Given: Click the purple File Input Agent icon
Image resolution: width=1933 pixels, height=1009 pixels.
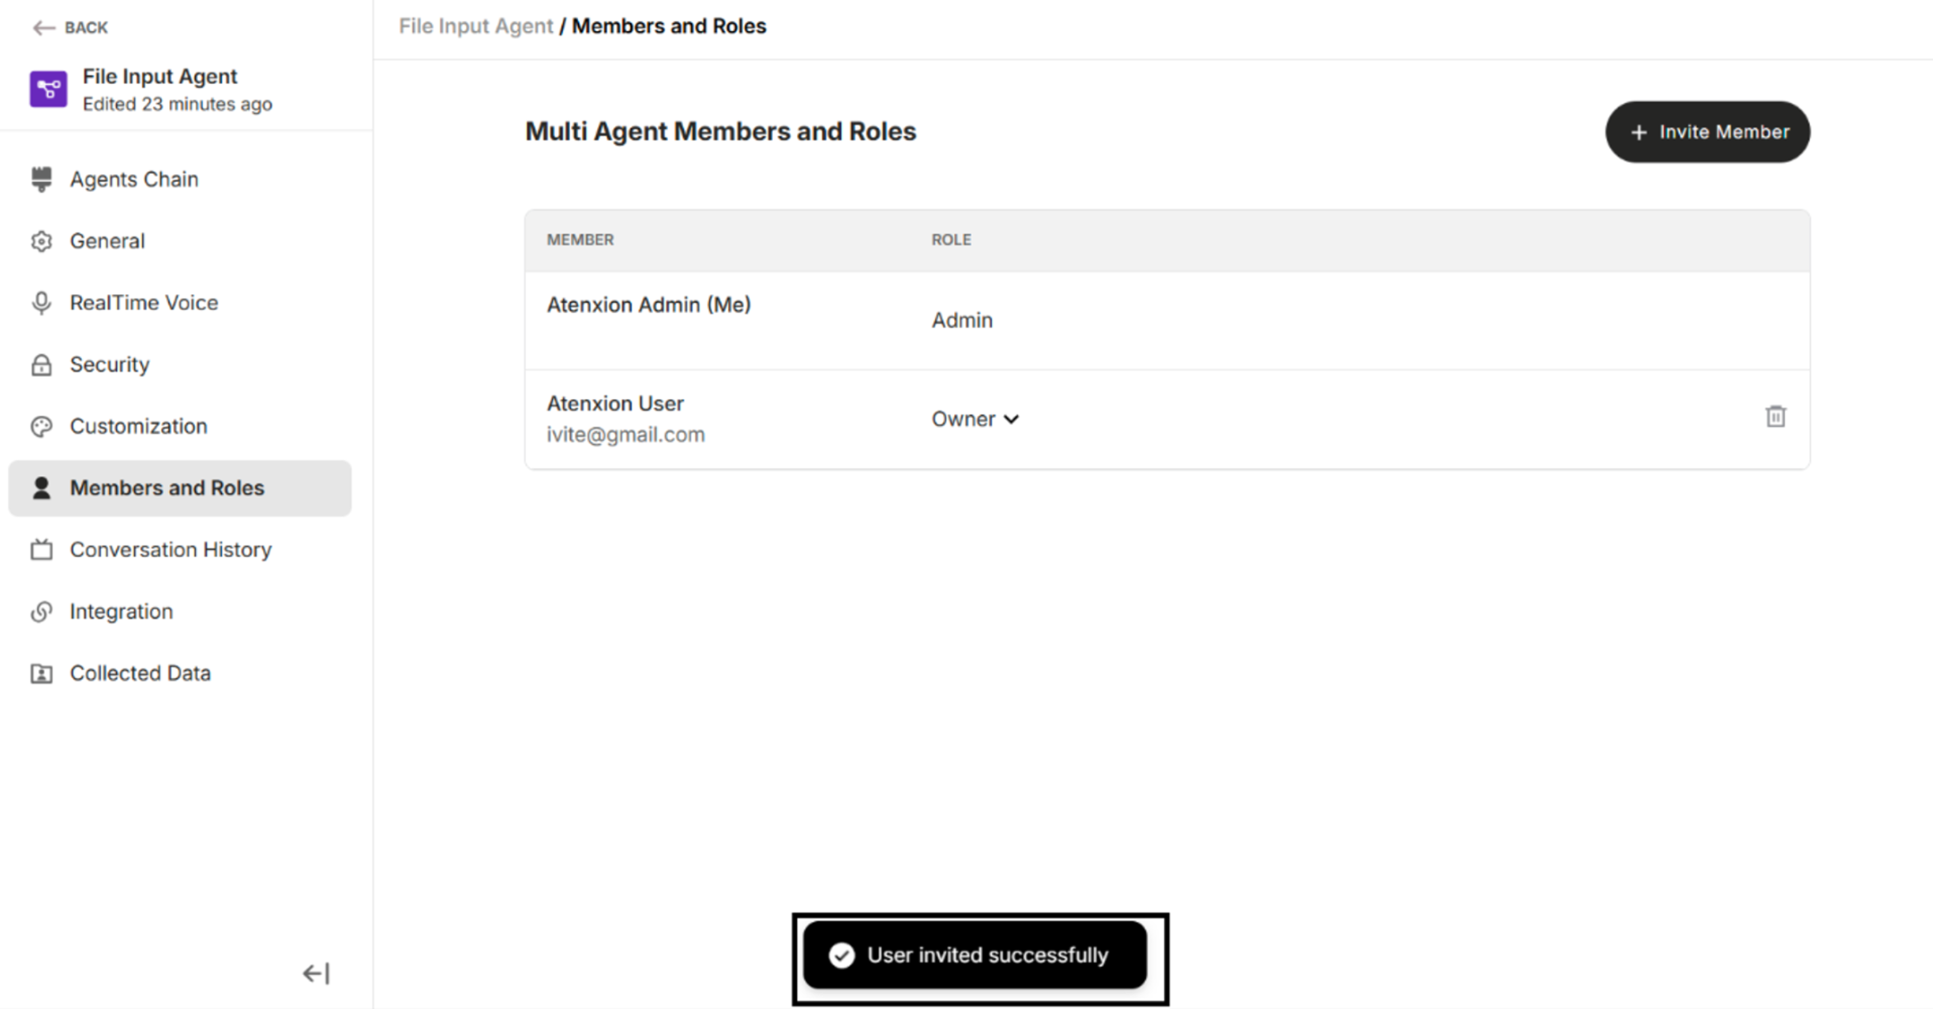Looking at the screenshot, I should (48, 89).
